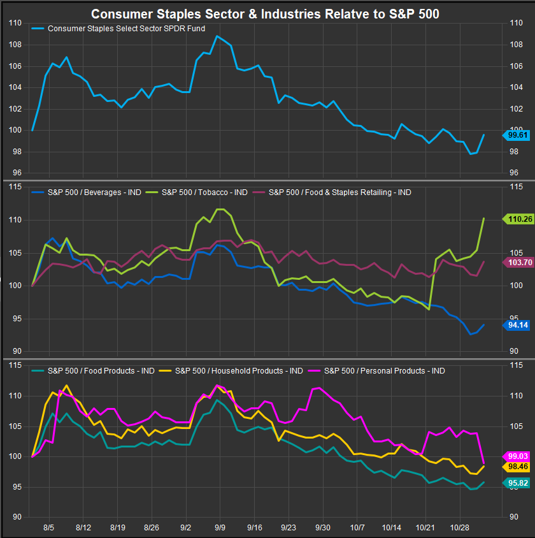
Task: Click the yellow 98.46 Household Products value tag
Action: [516, 467]
